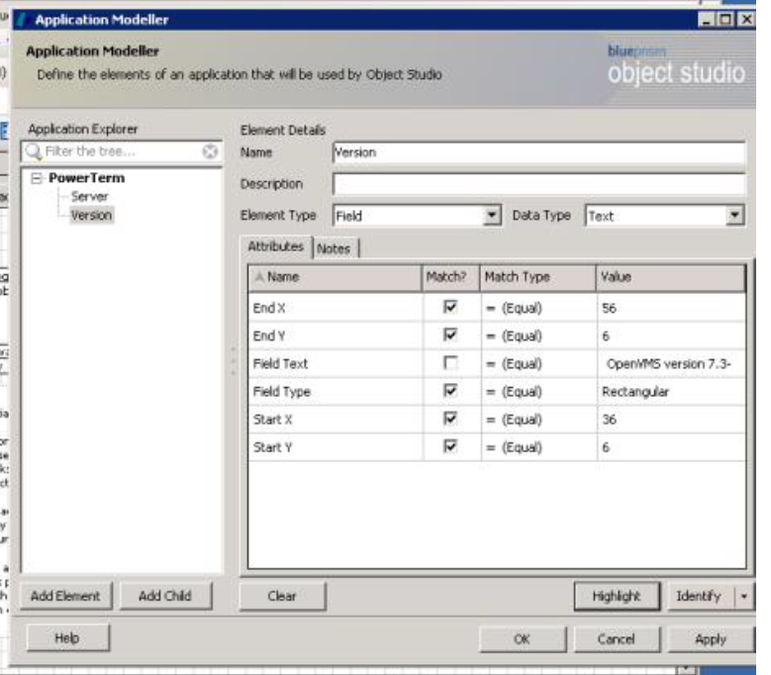Select the Version tree item
The height and width of the screenshot is (675, 771).
[91, 216]
